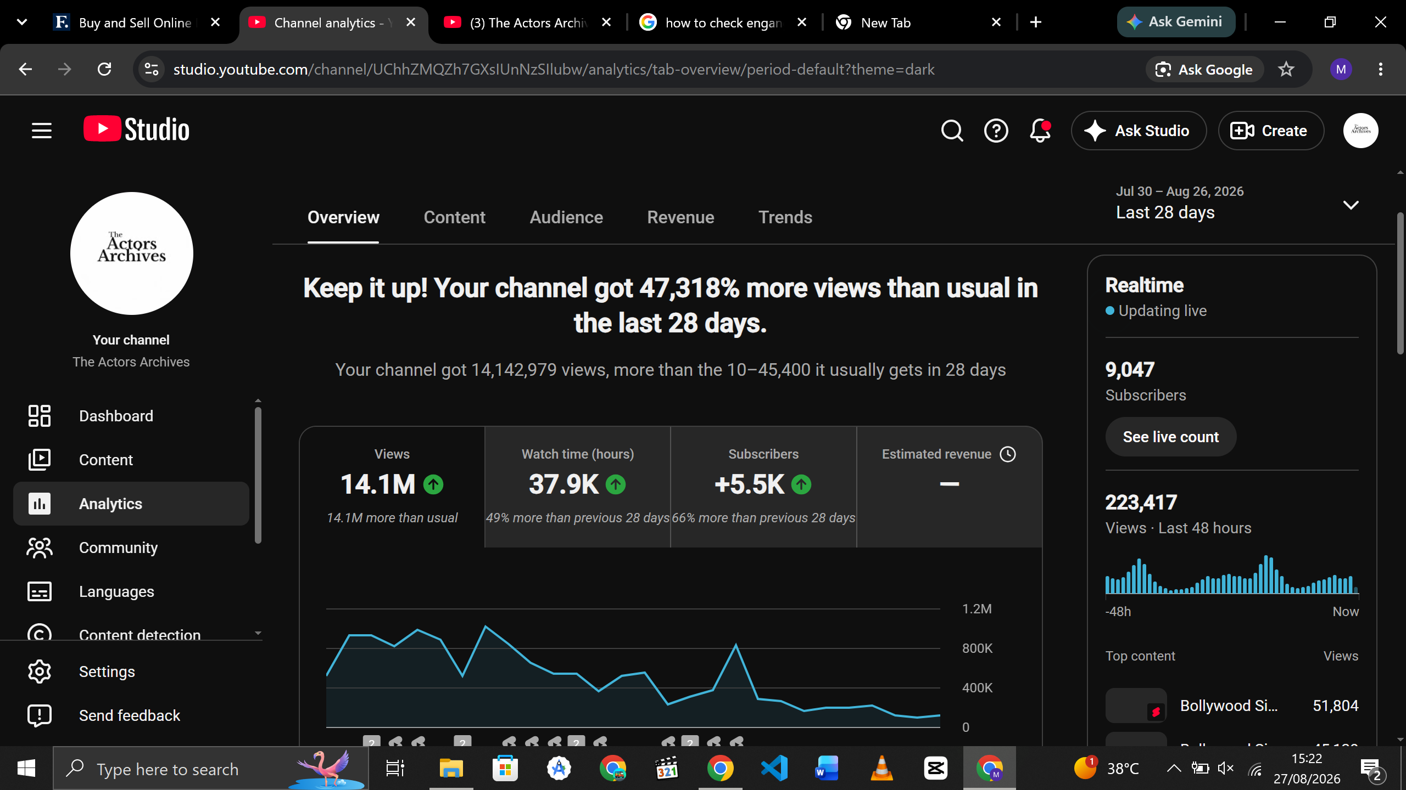Open Visual Studio Code from the taskbar
1406x790 pixels.
774,768
